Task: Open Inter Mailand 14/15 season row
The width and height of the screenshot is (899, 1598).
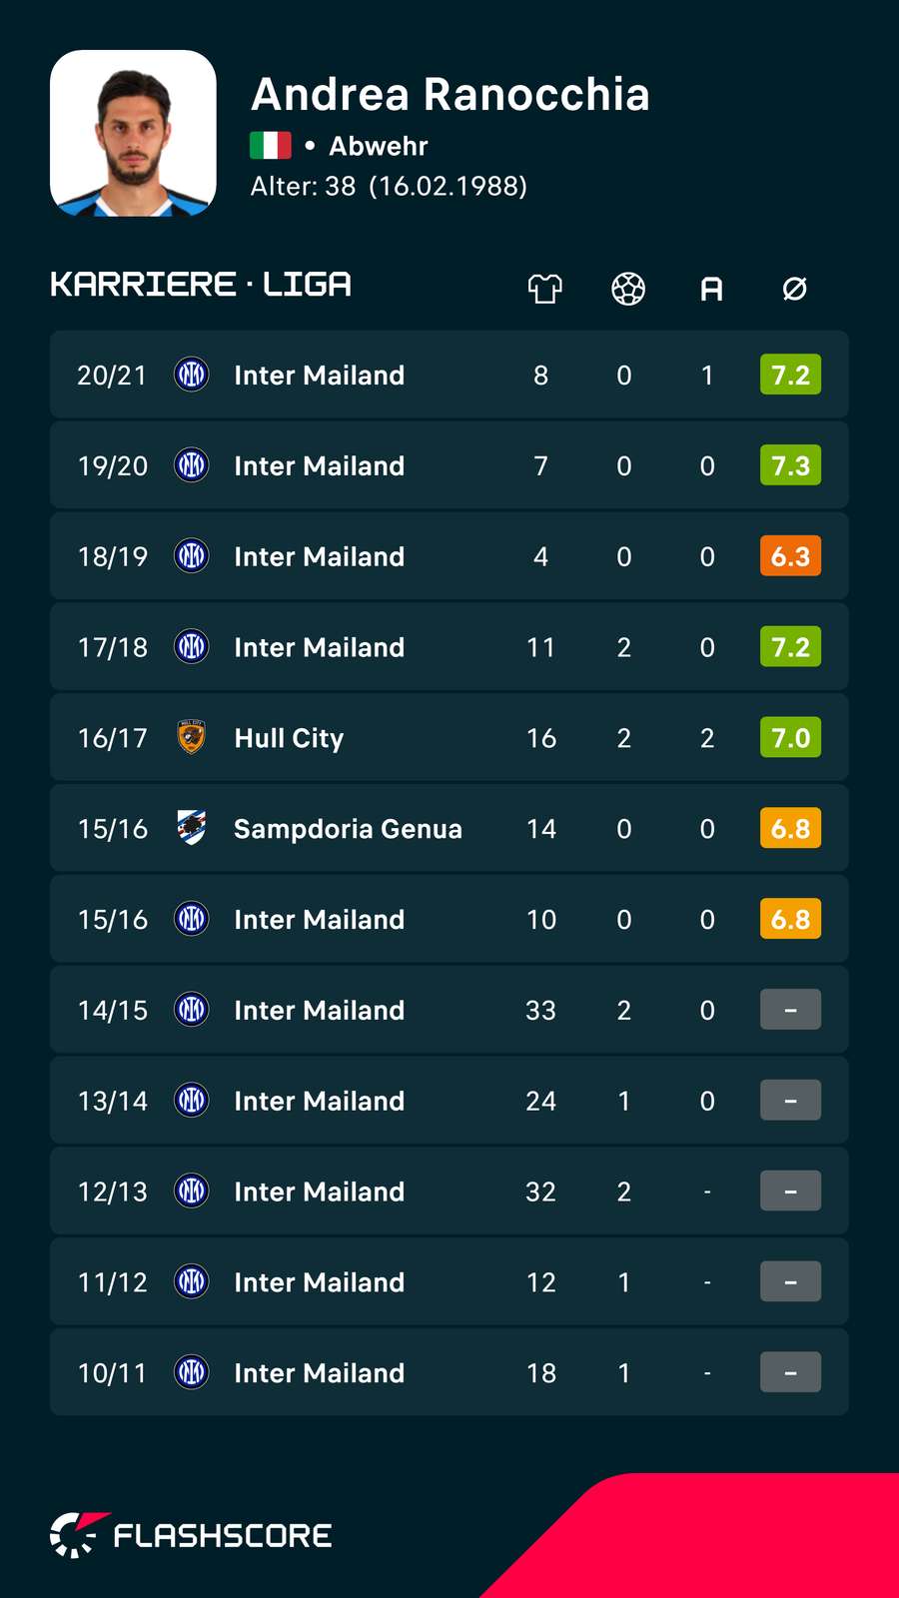Action: (449, 1010)
